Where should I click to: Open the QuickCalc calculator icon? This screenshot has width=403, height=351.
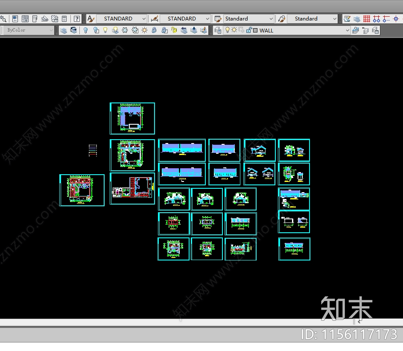(x=64, y=19)
